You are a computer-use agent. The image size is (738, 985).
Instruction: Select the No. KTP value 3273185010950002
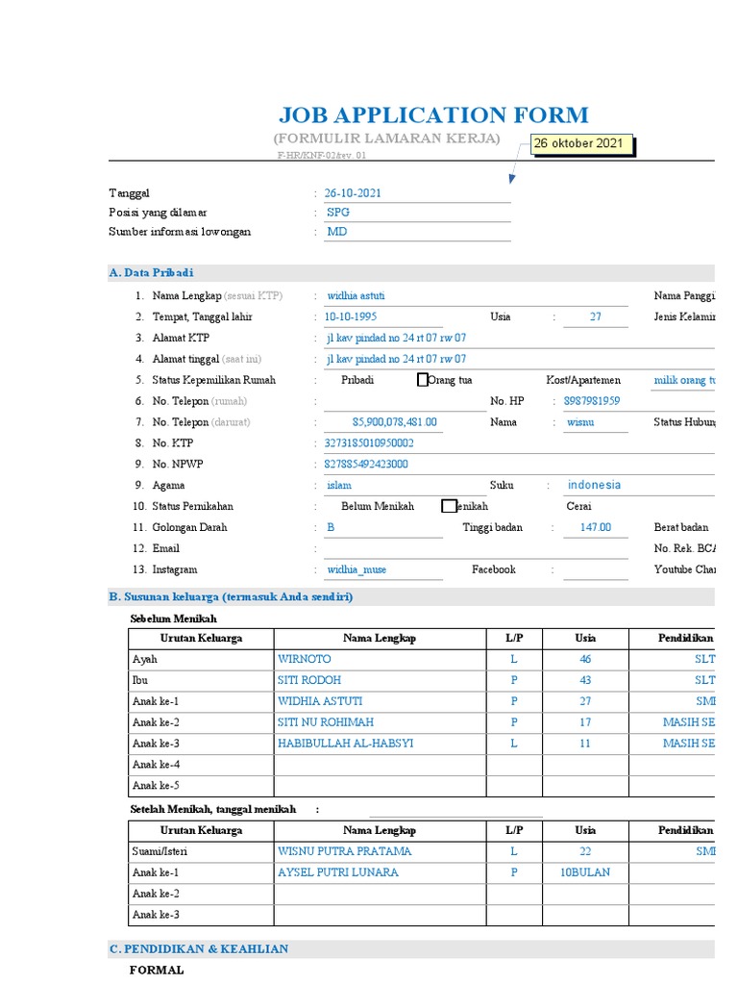(x=369, y=442)
